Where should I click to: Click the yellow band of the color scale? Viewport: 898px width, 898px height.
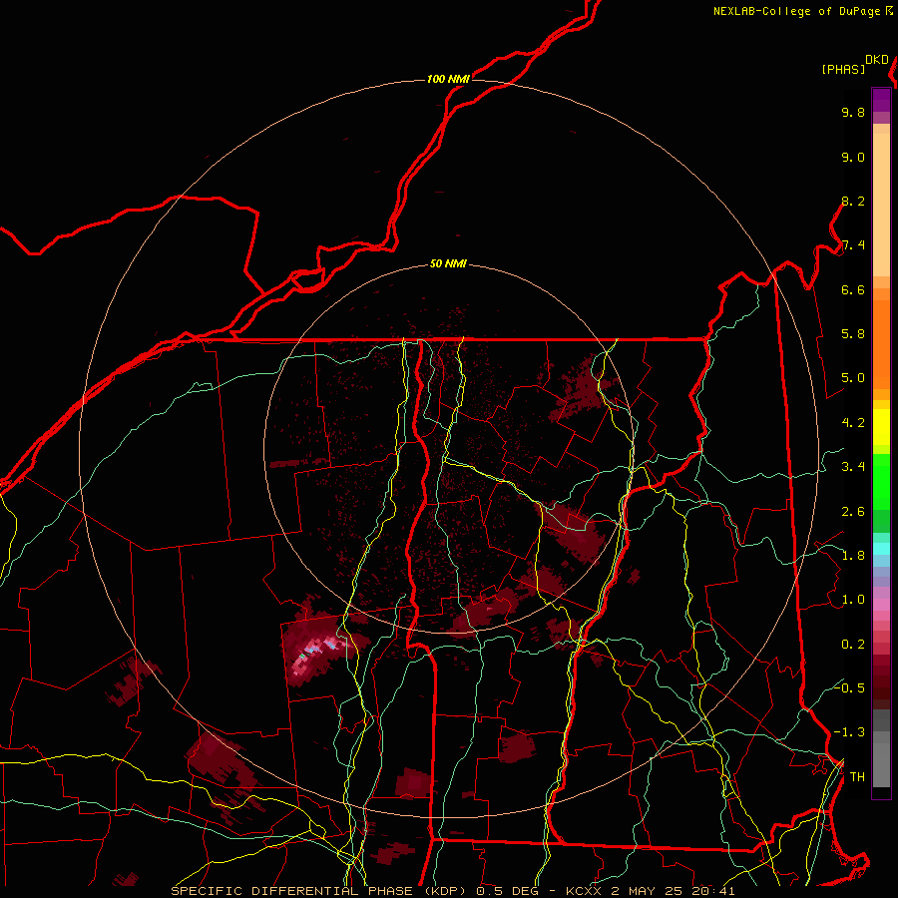click(881, 427)
